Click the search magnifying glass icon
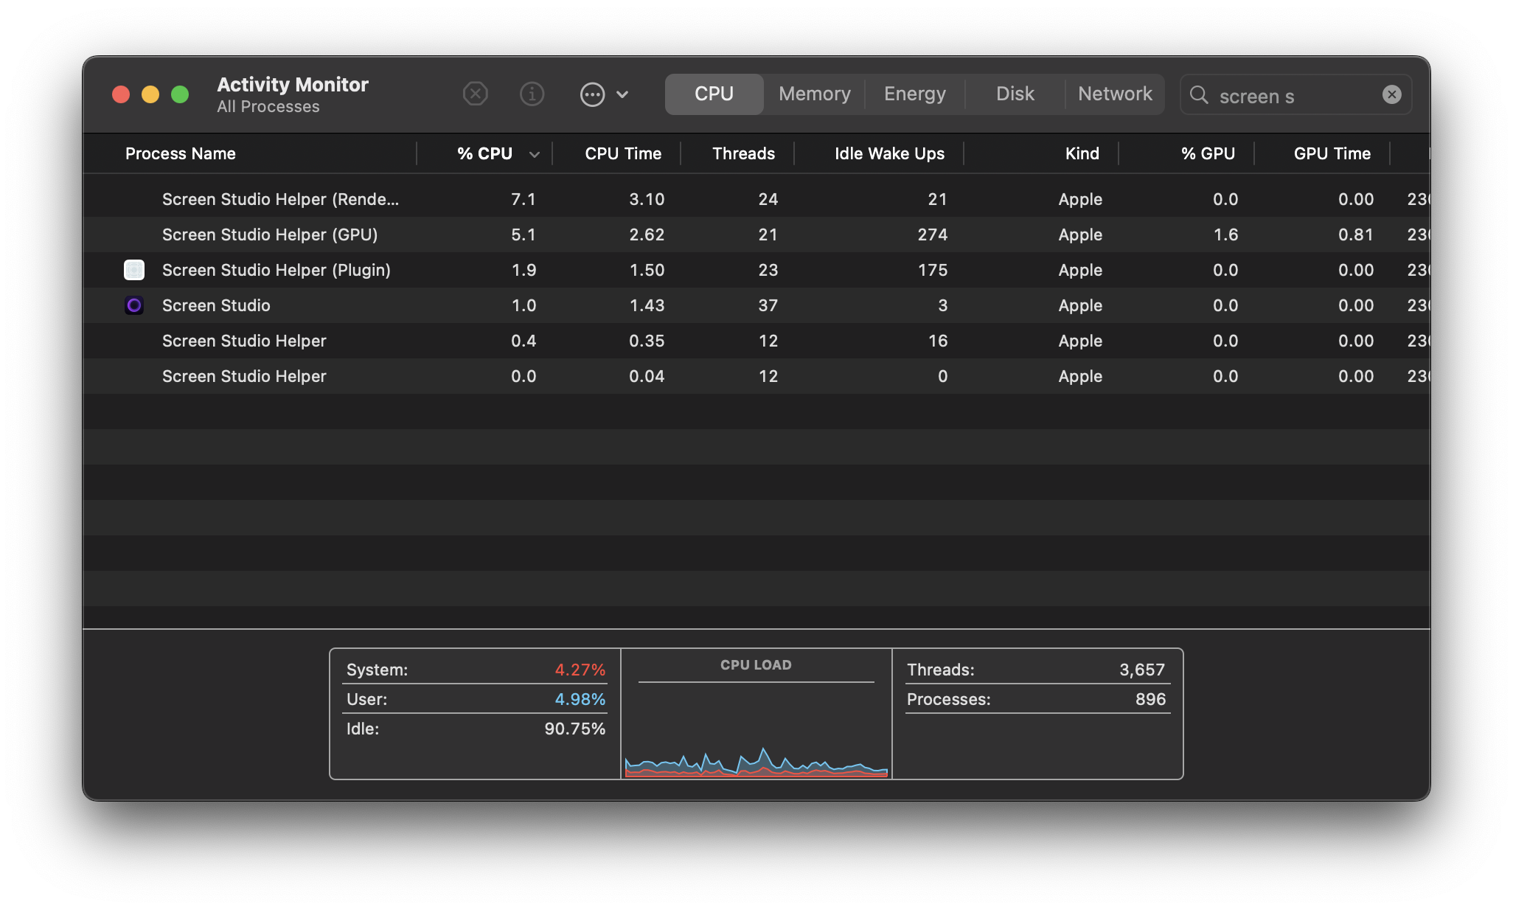 tap(1199, 95)
